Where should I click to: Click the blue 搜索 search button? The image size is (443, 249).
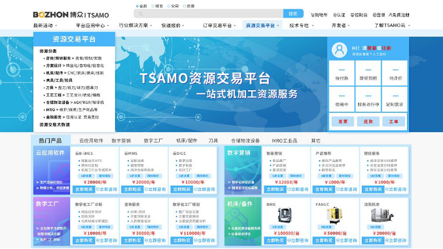pyautogui.click(x=293, y=14)
